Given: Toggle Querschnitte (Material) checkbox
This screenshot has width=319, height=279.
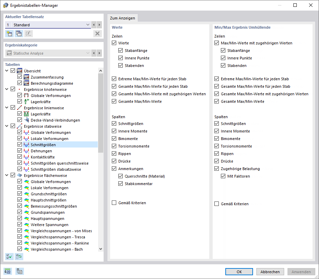Looking at the screenshot, I should [121, 176].
